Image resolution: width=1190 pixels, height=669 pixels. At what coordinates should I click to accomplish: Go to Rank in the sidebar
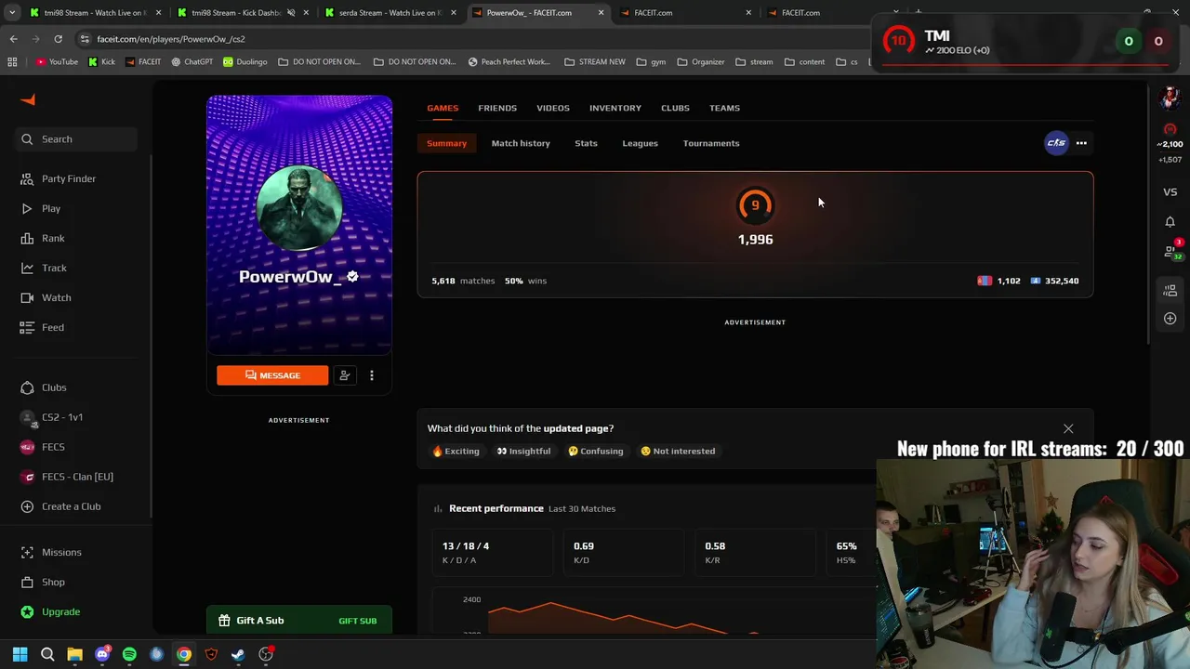coord(43,238)
